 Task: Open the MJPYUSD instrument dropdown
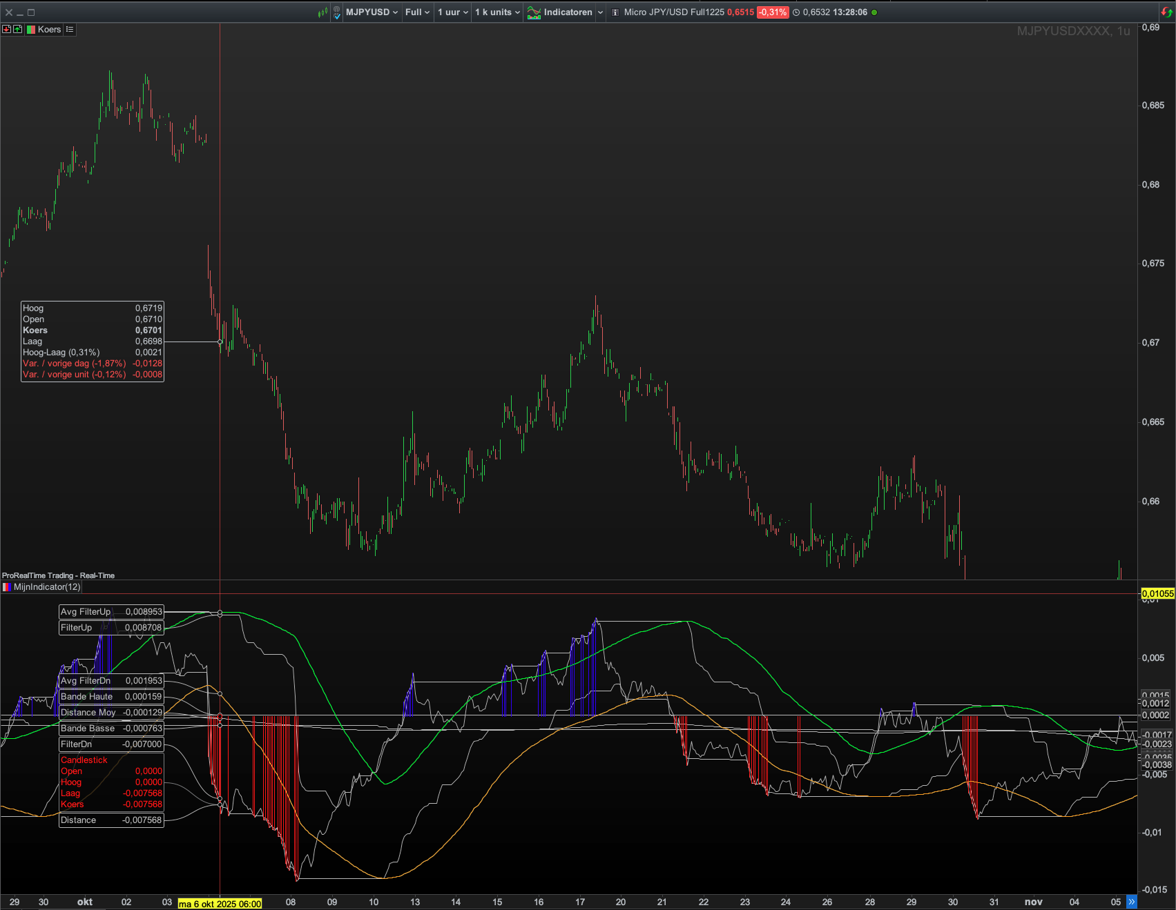[372, 12]
